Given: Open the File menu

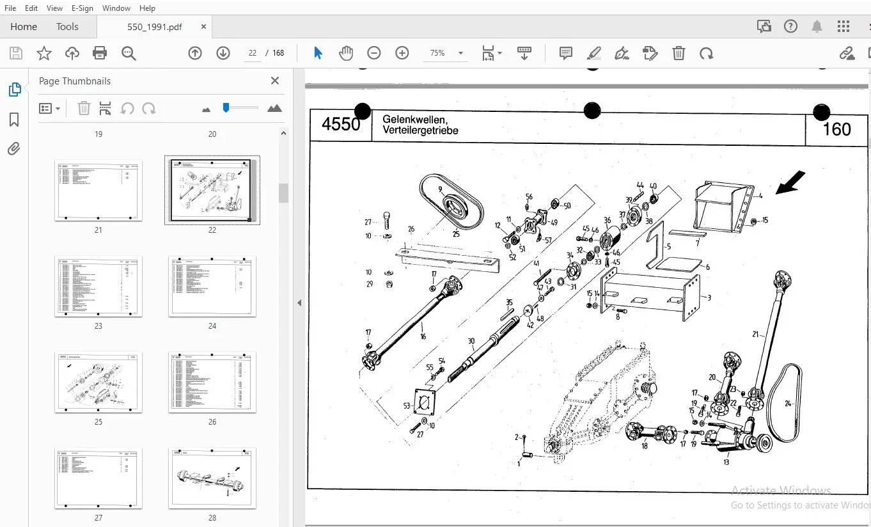Looking at the screenshot, I should (10, 8).
